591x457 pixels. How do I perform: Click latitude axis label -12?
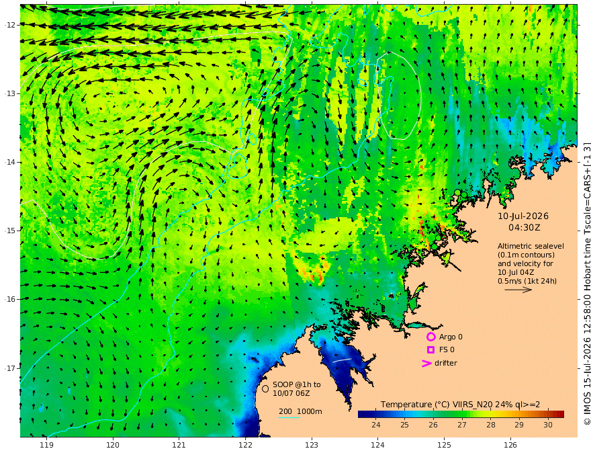(x=10, y=25)
